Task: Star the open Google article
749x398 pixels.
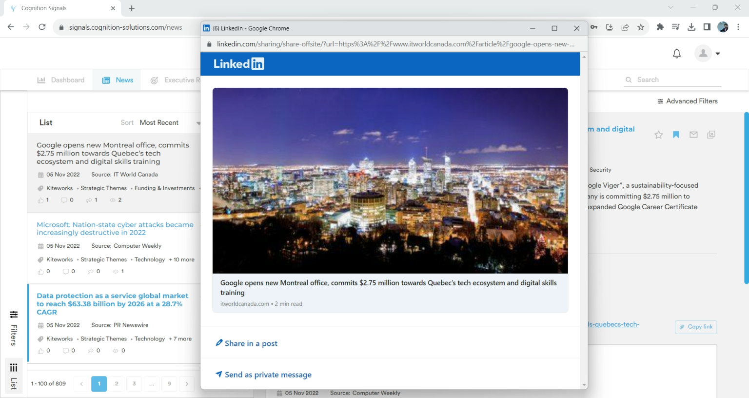Action: [659, 135]
